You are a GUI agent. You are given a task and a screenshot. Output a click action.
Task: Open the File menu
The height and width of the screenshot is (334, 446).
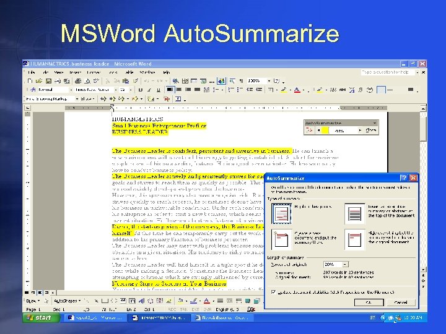32,72
